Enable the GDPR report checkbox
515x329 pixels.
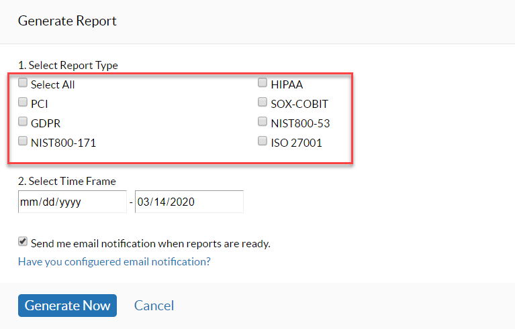tap(23, 122)
